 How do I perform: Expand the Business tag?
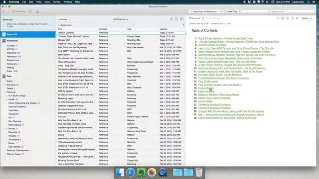(4, 85)
